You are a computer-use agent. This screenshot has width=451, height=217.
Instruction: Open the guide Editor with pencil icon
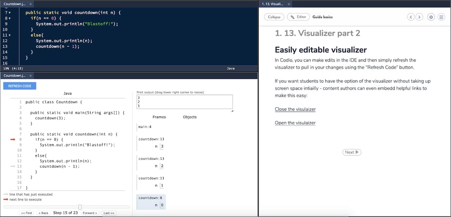298,17
